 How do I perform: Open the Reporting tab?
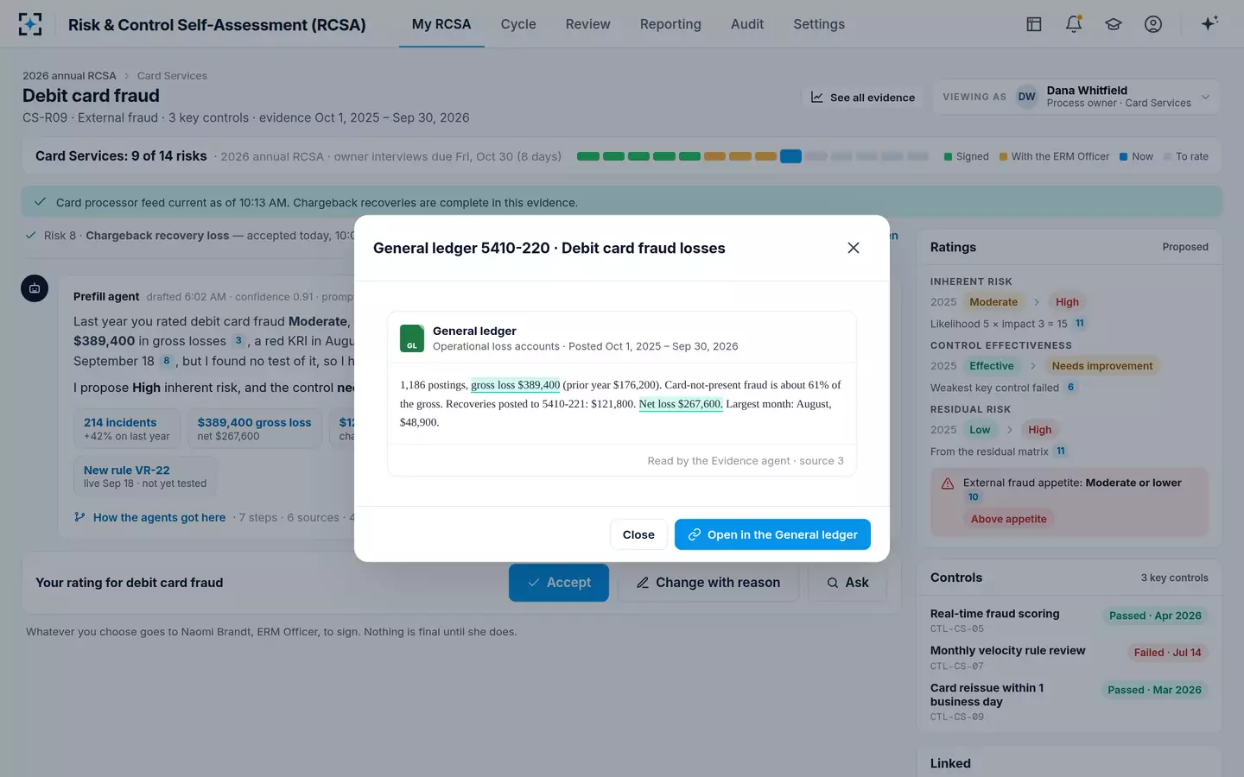670,24
